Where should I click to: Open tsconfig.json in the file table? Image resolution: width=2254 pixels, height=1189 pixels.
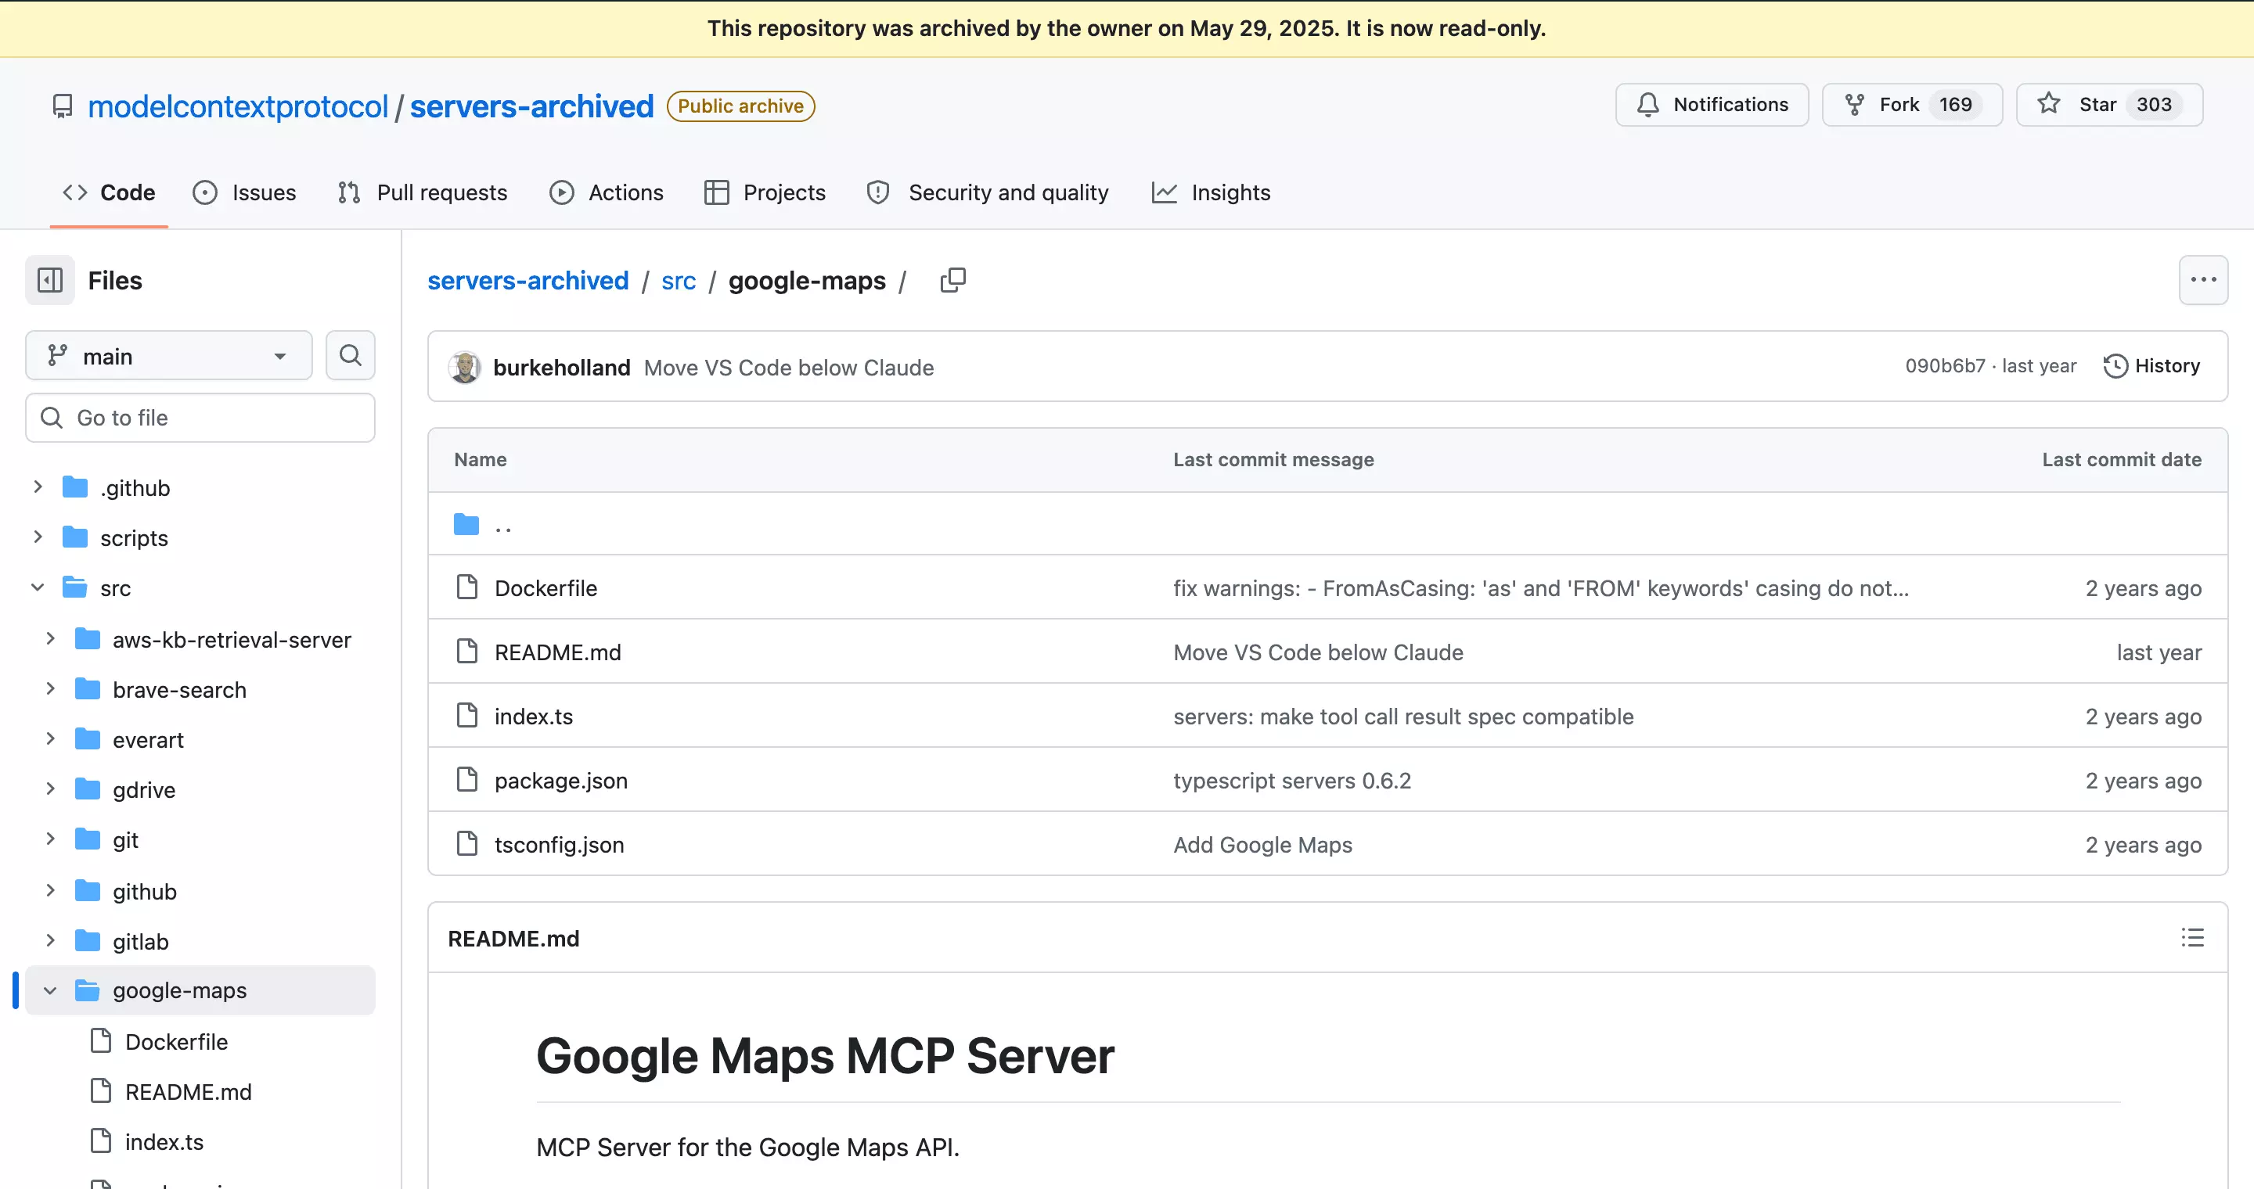[559, 844]
